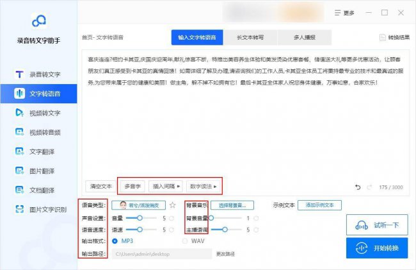Select 文字转语音 in the sidebar
The height and width of the screenshot is (270, 416).
click(39, 94)
